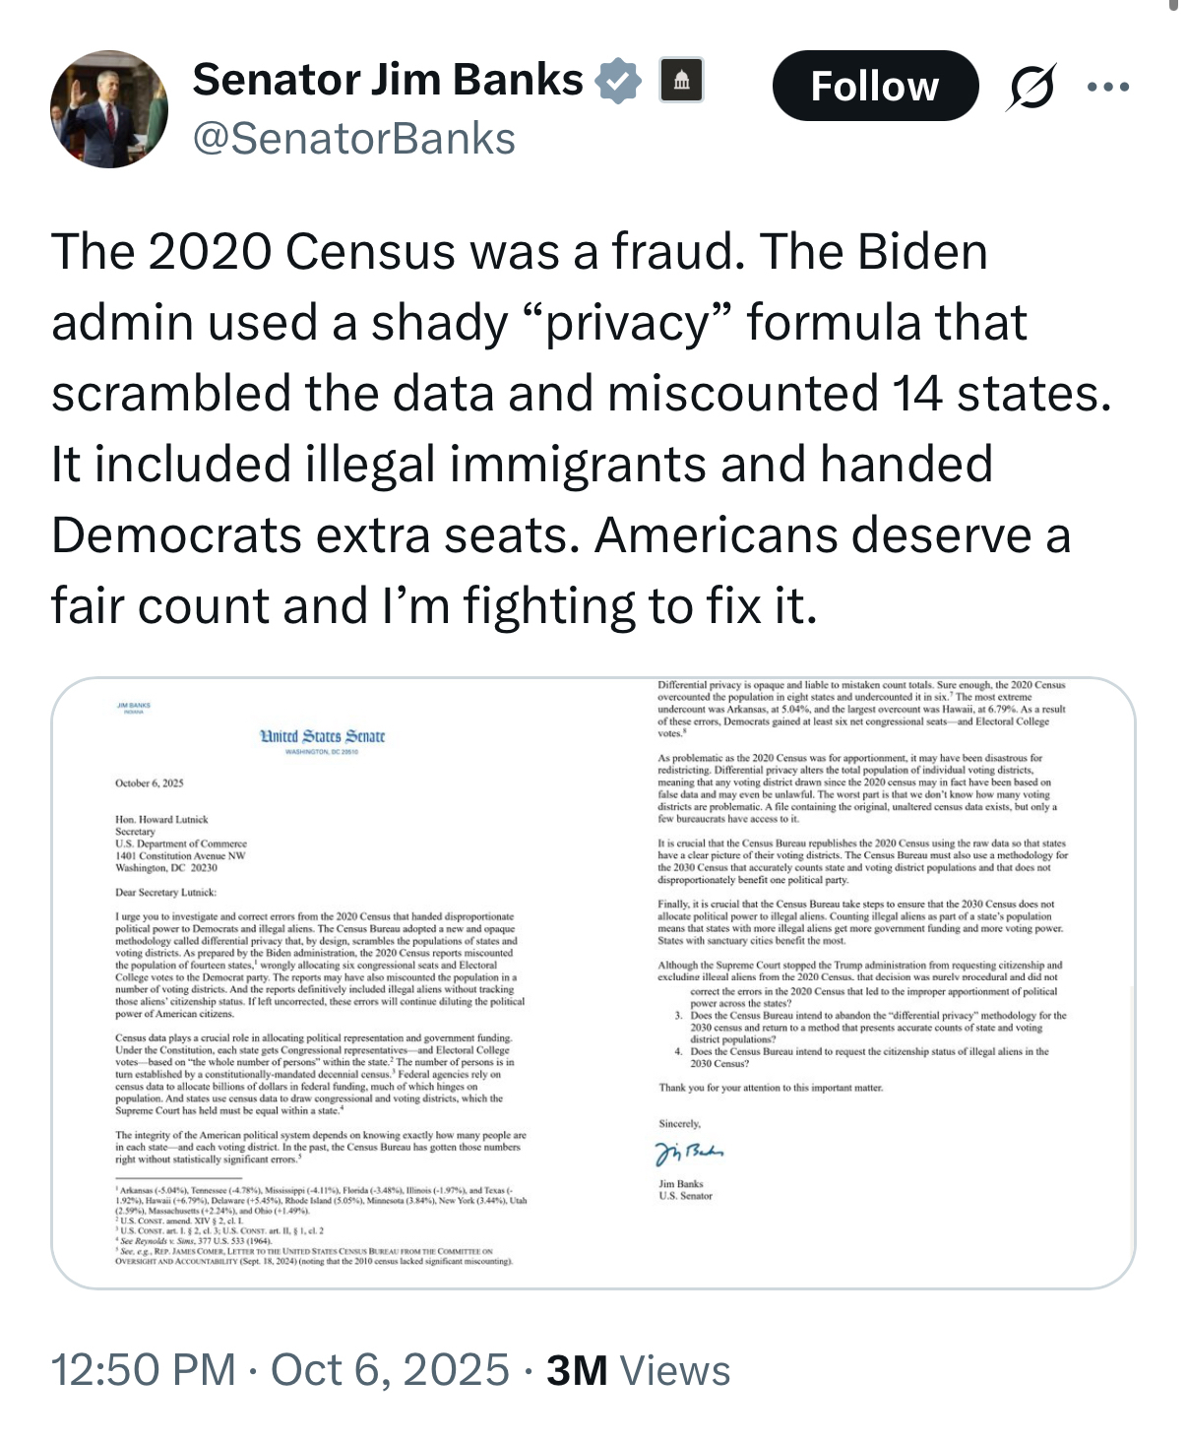Click the Hon. Howard Lutnick address block
The width and height of the screenshot is (1187, 1441).
[181, 844]
